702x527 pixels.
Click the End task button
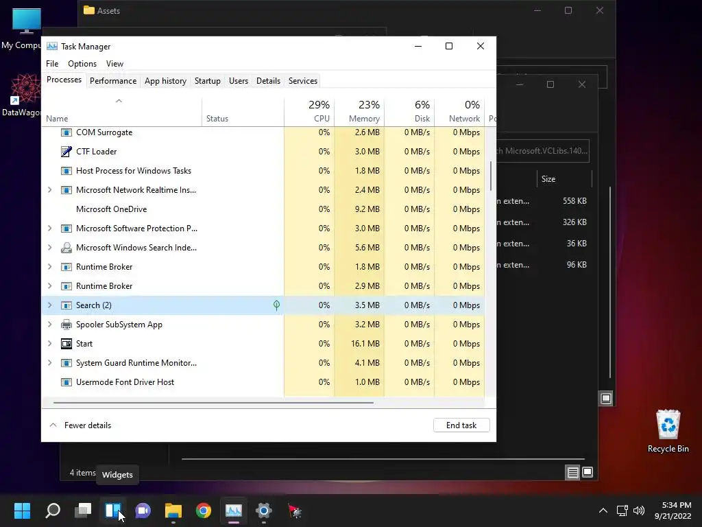coord(461,425)
